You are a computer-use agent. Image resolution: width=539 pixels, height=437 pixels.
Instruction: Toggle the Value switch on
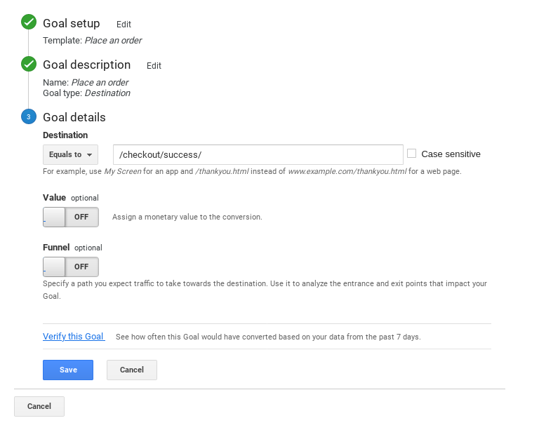(71, 217)
